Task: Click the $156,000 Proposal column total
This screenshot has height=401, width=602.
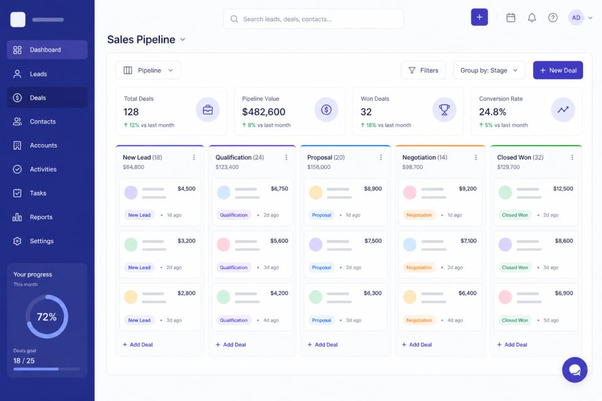Action: (x=319, y=167)
